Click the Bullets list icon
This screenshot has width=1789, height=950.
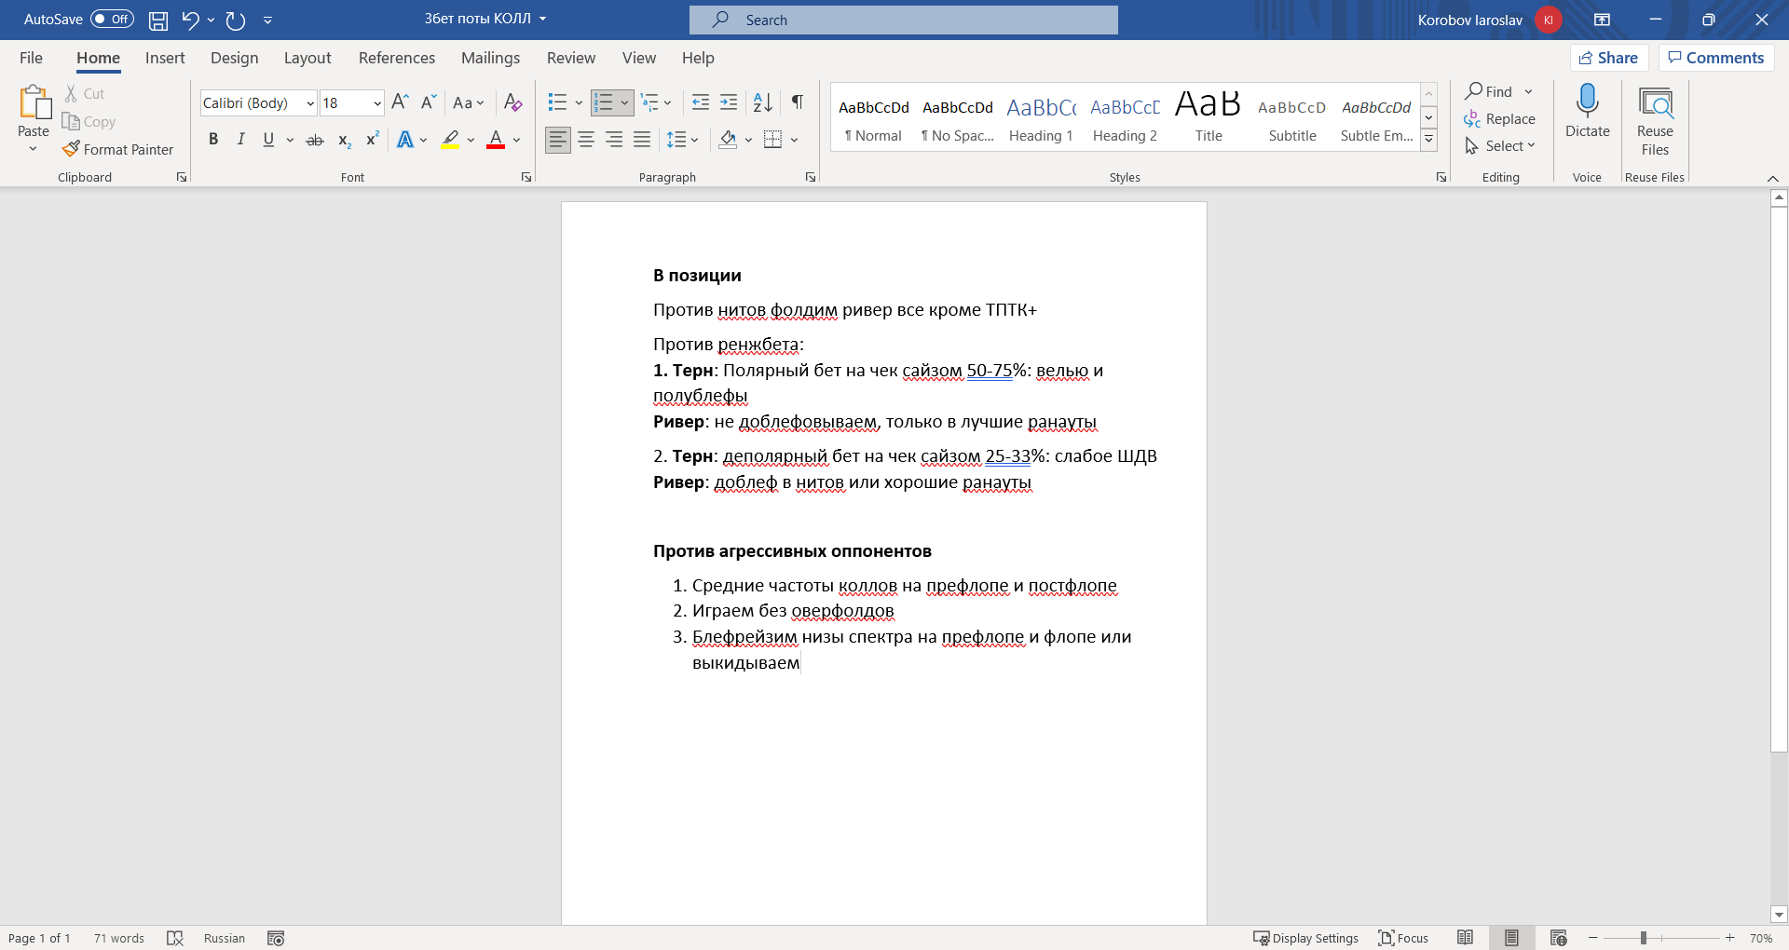coord(557,102)
